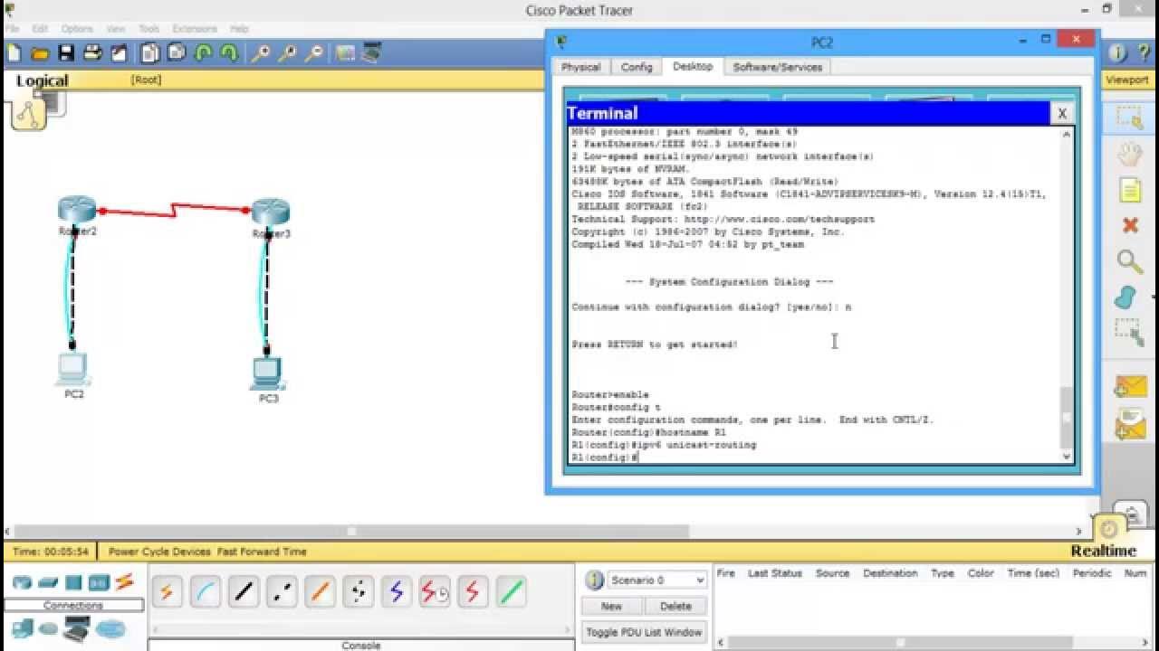The image size is (1159, 651).
Task: Save the network with the floppy icon
Action: 66,53
